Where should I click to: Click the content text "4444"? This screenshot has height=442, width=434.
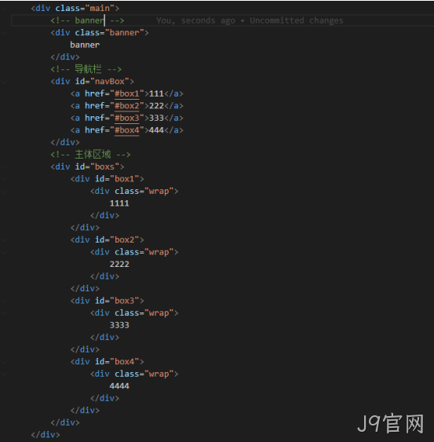tap(119, 386)
